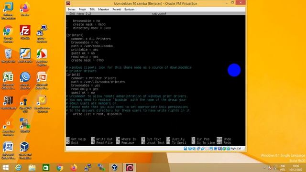This screenshot has height=172, width=306.
Task: Click the hard disk activity indicator in VirtualBox status bar
Action: coord(186,149)
